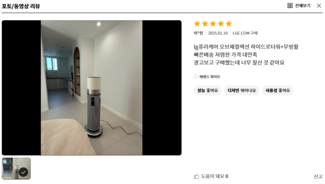Mark the review as 도움이 돼요

[211, 176]
